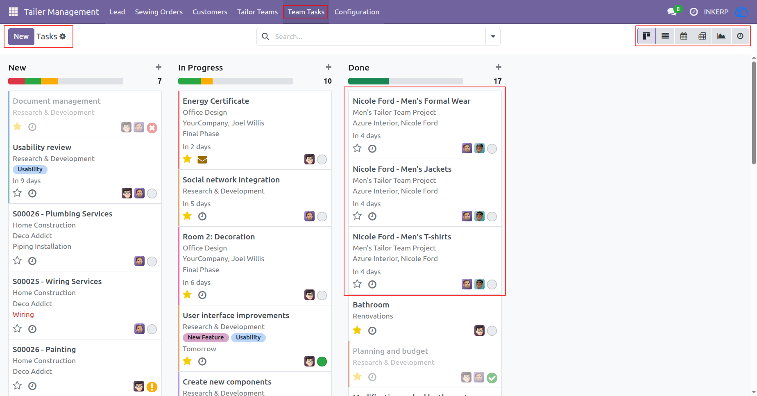This screenshot has width=757, height=396.
Task: Click the New button
Action: tap(21, 36)
